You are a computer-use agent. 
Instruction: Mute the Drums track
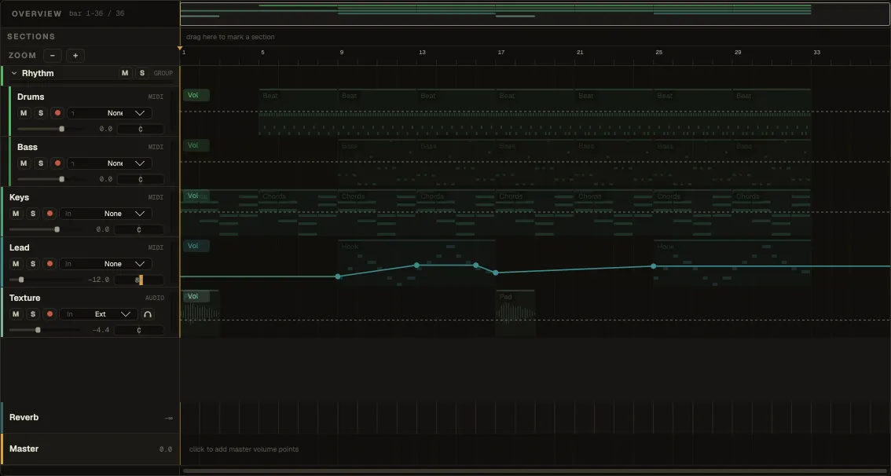(24, 113)
